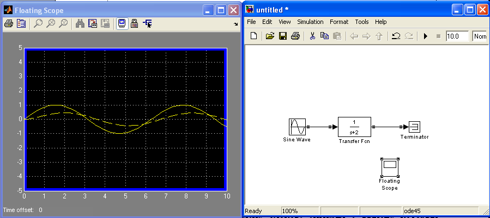
Task: Select the Terminator block
Action: (x=415, y=127)
